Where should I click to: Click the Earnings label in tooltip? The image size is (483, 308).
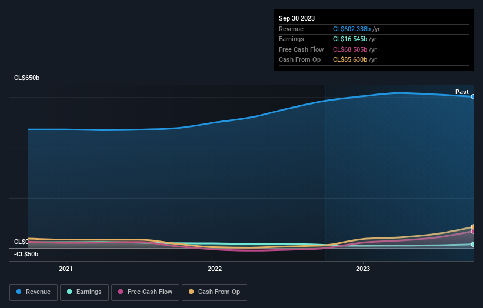291,39
